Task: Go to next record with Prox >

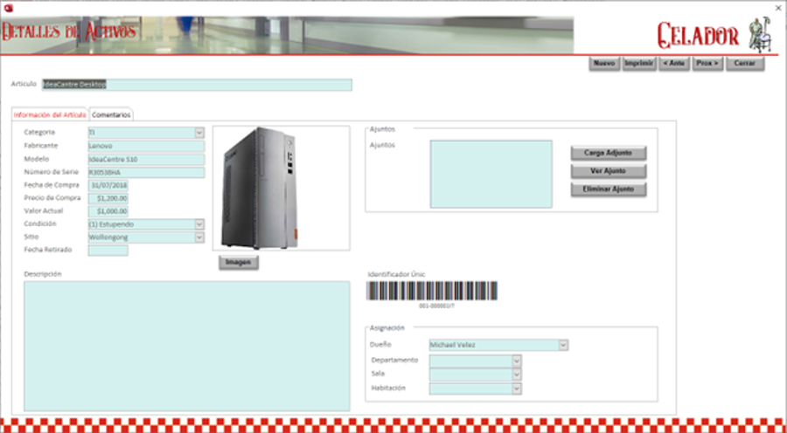Action: (x=707, y=64)
